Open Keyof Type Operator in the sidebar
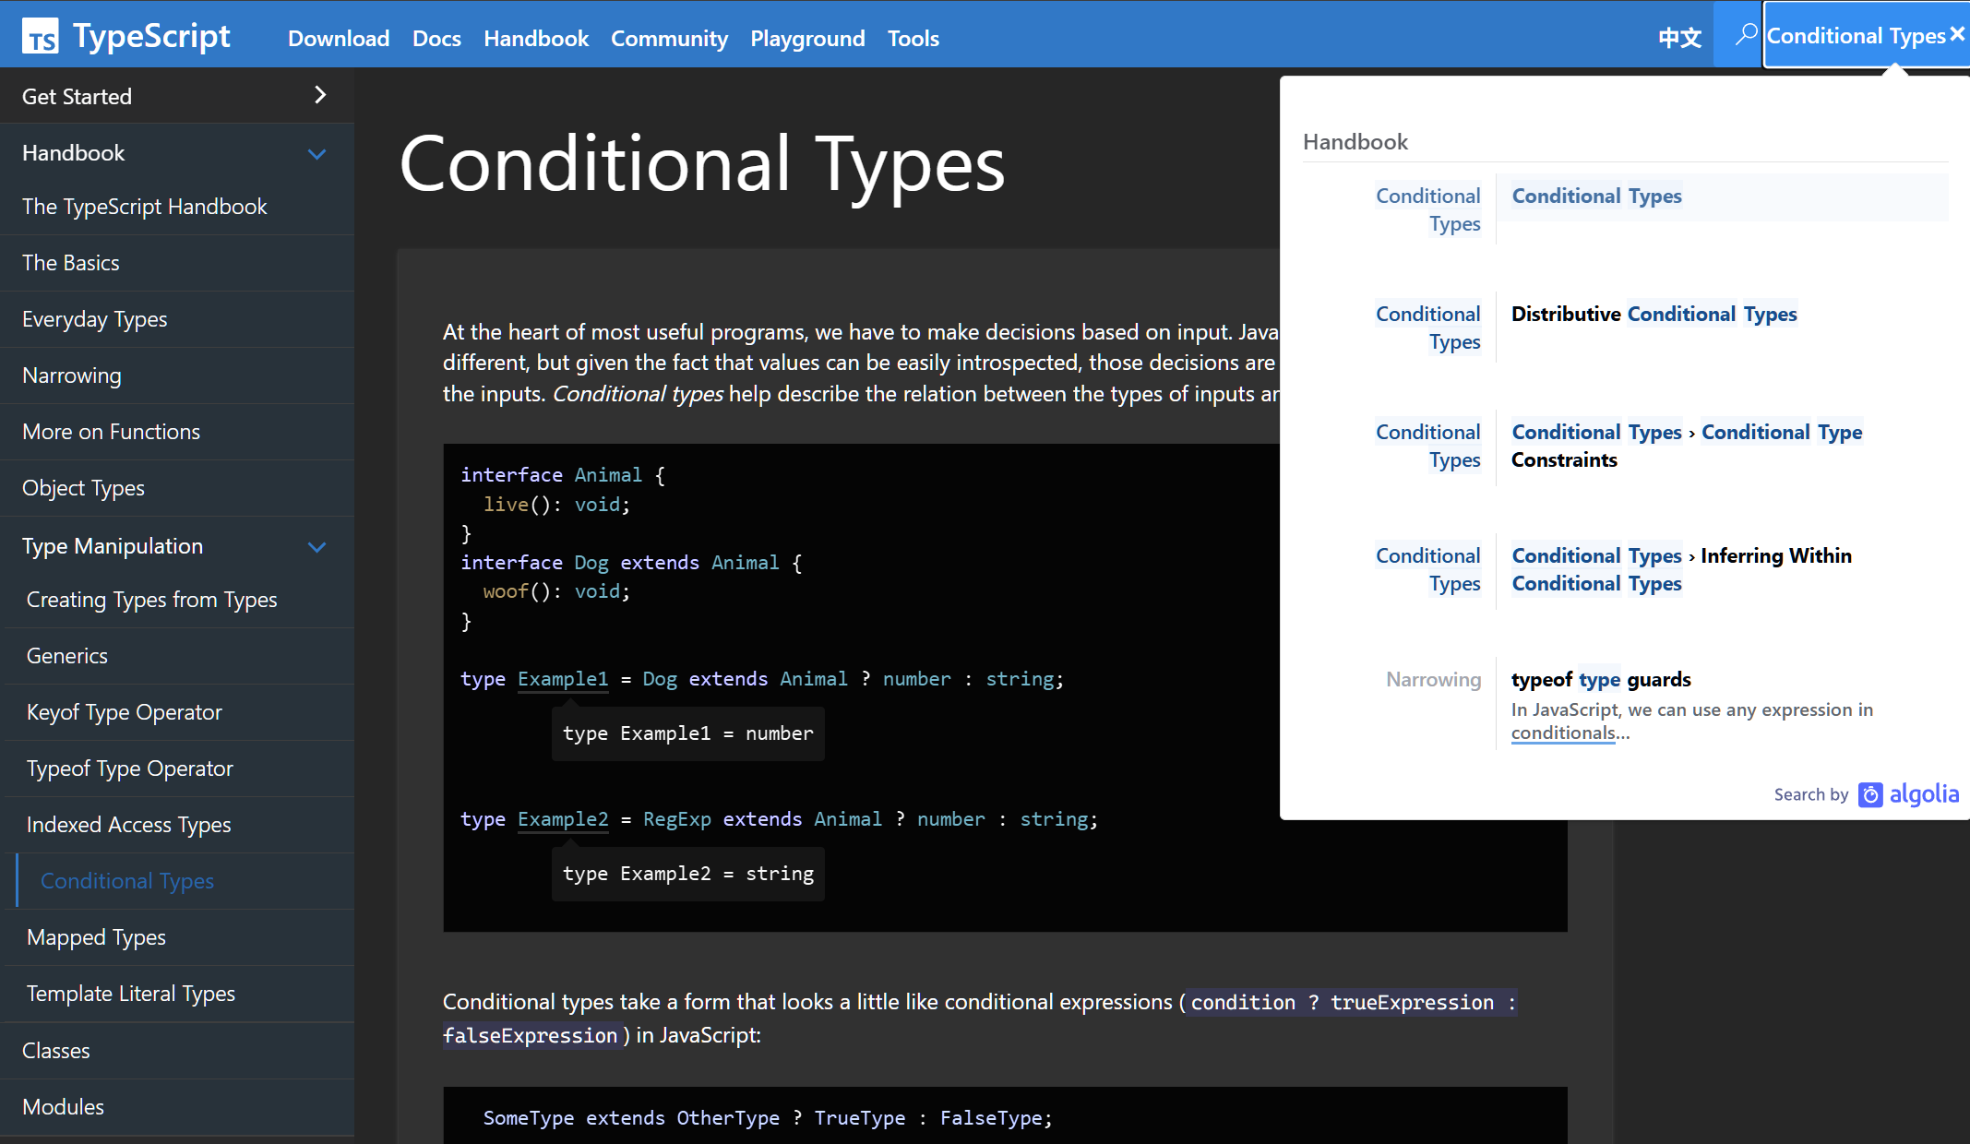Viewport: 1970px width, 1144px height. coord(124,712)
